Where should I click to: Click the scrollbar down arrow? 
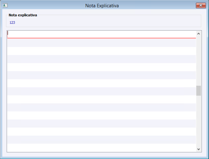pos(198,149)
